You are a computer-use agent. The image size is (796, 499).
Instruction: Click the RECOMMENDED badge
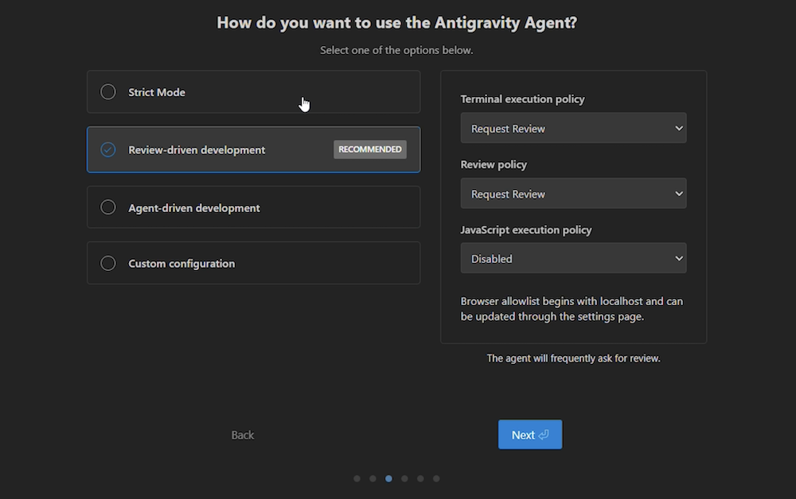pos(370,149)
